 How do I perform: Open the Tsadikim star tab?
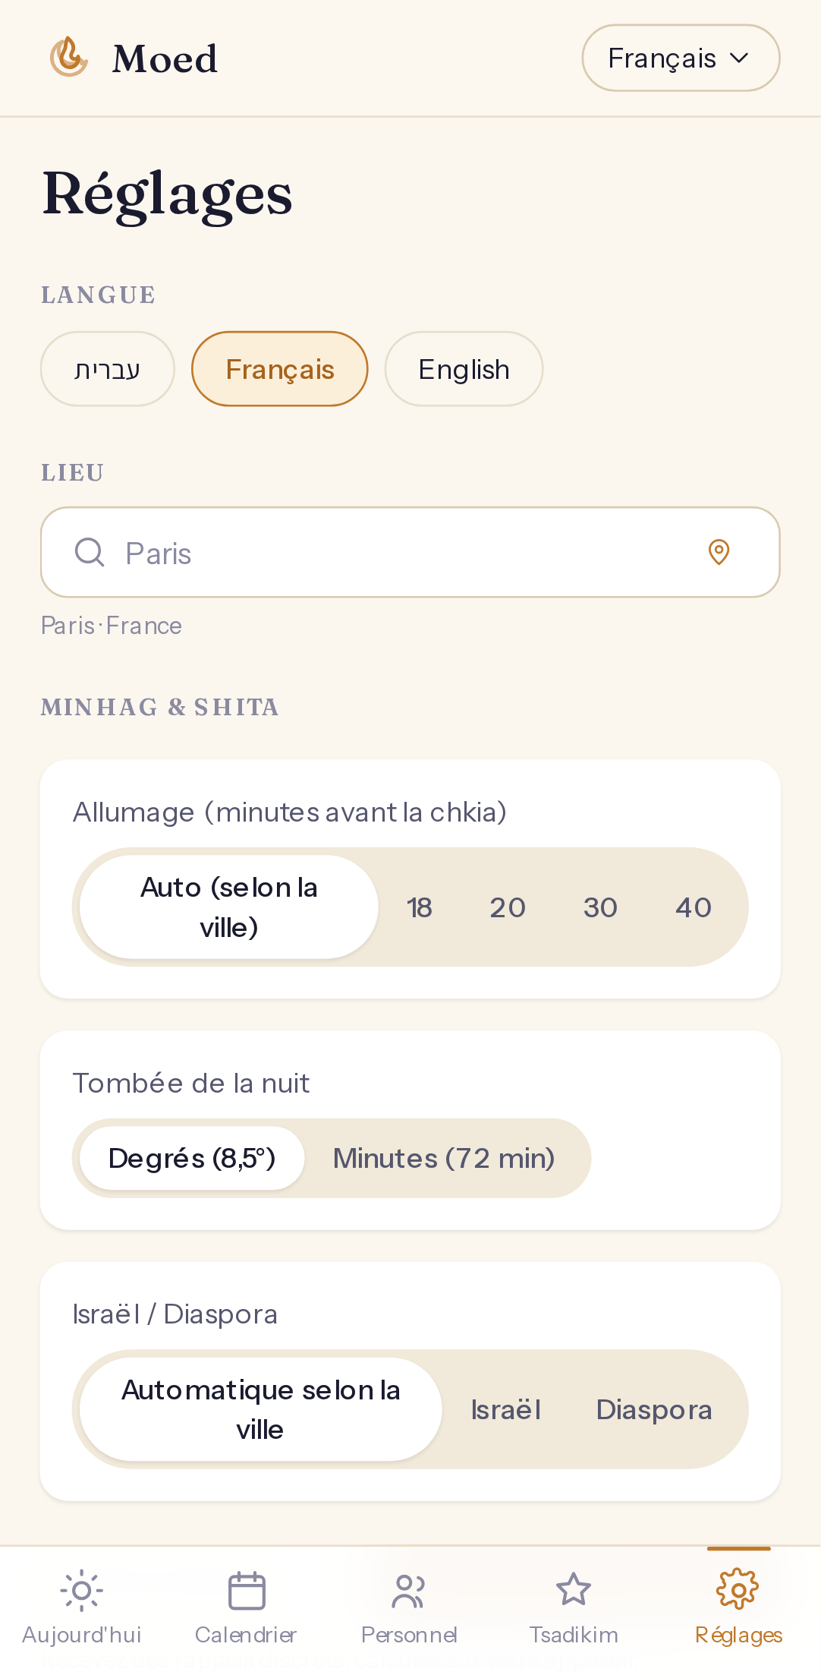point(574,1607)
